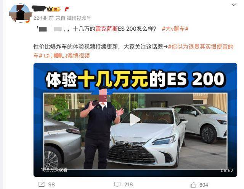
Task: Click the repost count 98
Action: (51, 184)
